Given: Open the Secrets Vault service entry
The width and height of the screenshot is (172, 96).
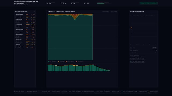Looking at the screenshot, I should [x=25, y=40].
